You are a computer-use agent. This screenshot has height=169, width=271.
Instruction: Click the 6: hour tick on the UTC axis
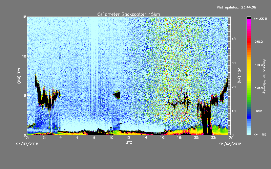78,138
